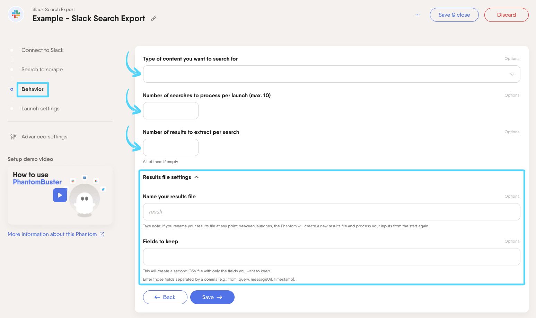Click the content type dropdown chevron
Viewport: 536px width, 318px height.
(x=512, y=74)
